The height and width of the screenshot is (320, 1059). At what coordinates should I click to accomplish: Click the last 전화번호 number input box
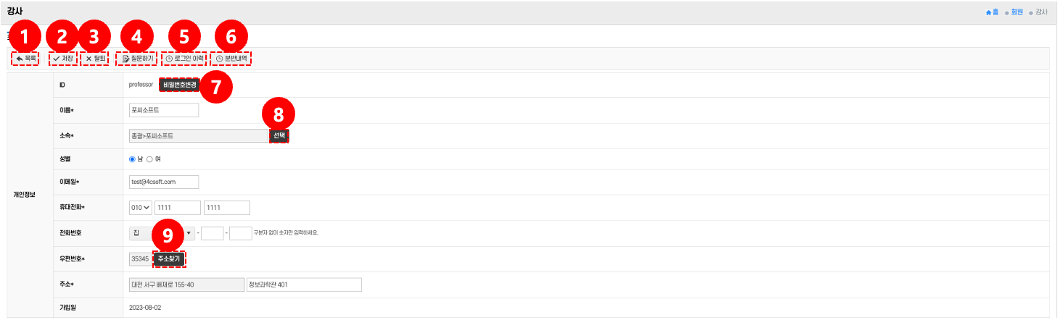(x=240, y=233)
